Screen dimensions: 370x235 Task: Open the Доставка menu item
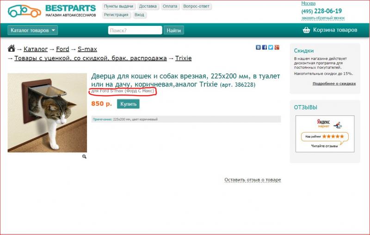(x=148, y=6)
